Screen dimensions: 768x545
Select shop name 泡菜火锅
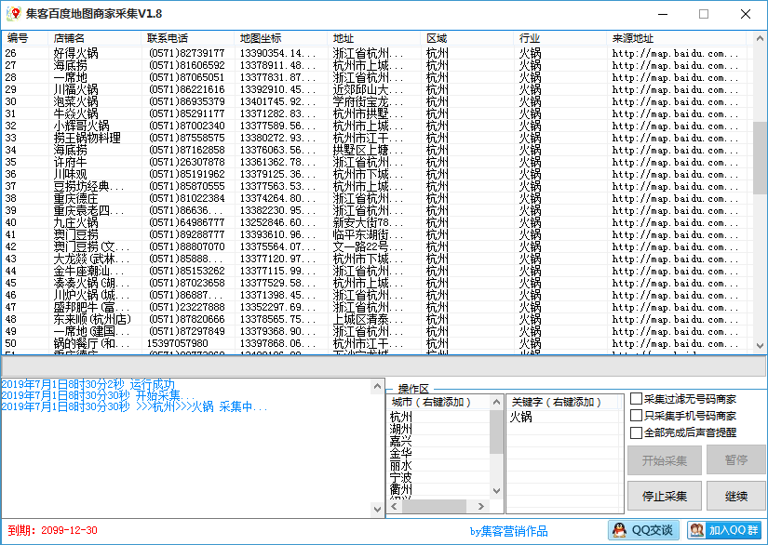[x=76, y=101]
